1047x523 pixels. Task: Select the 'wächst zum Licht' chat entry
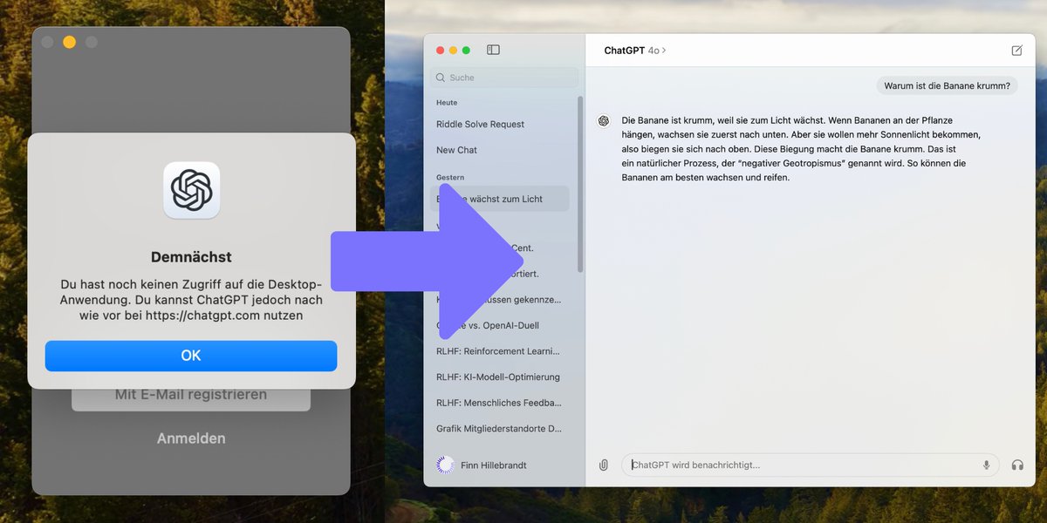click(499, 199)
